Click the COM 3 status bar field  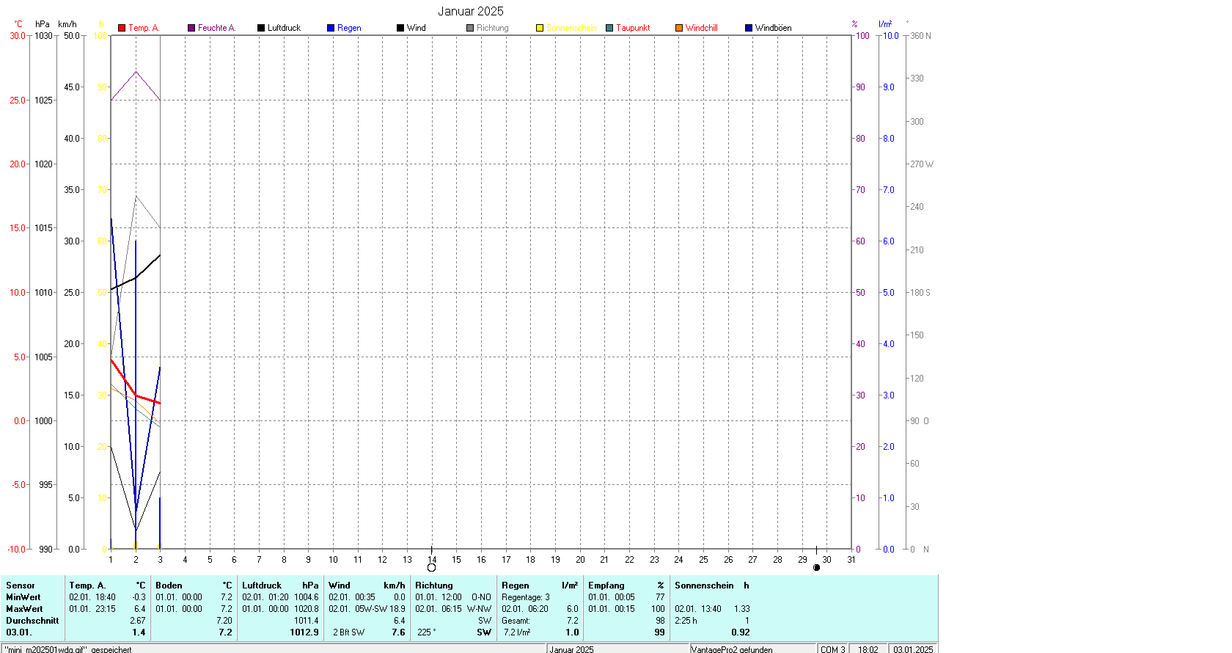tap(833, 649)
